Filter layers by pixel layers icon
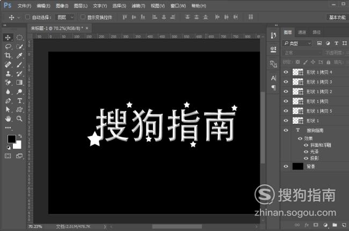Viewport: 349px width, 231px height. click(319, 43)
